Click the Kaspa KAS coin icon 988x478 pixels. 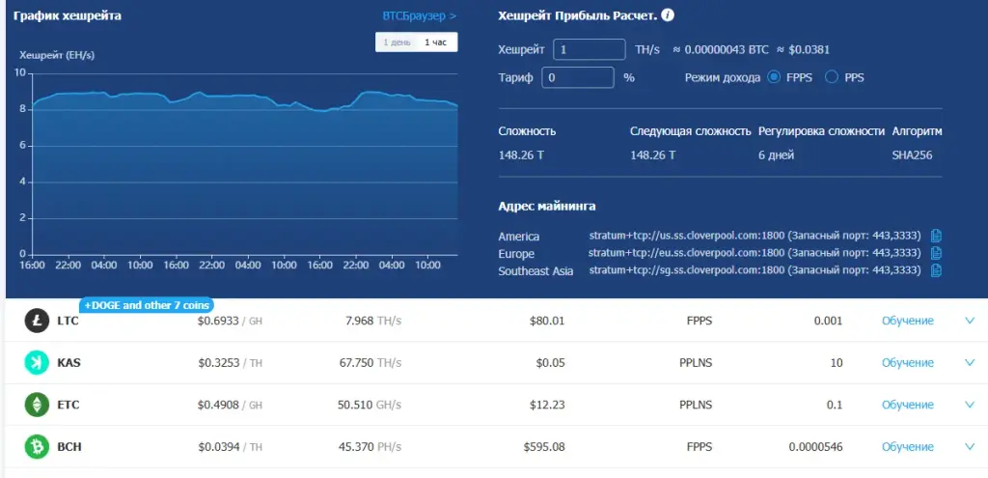(x=37, y=362)
